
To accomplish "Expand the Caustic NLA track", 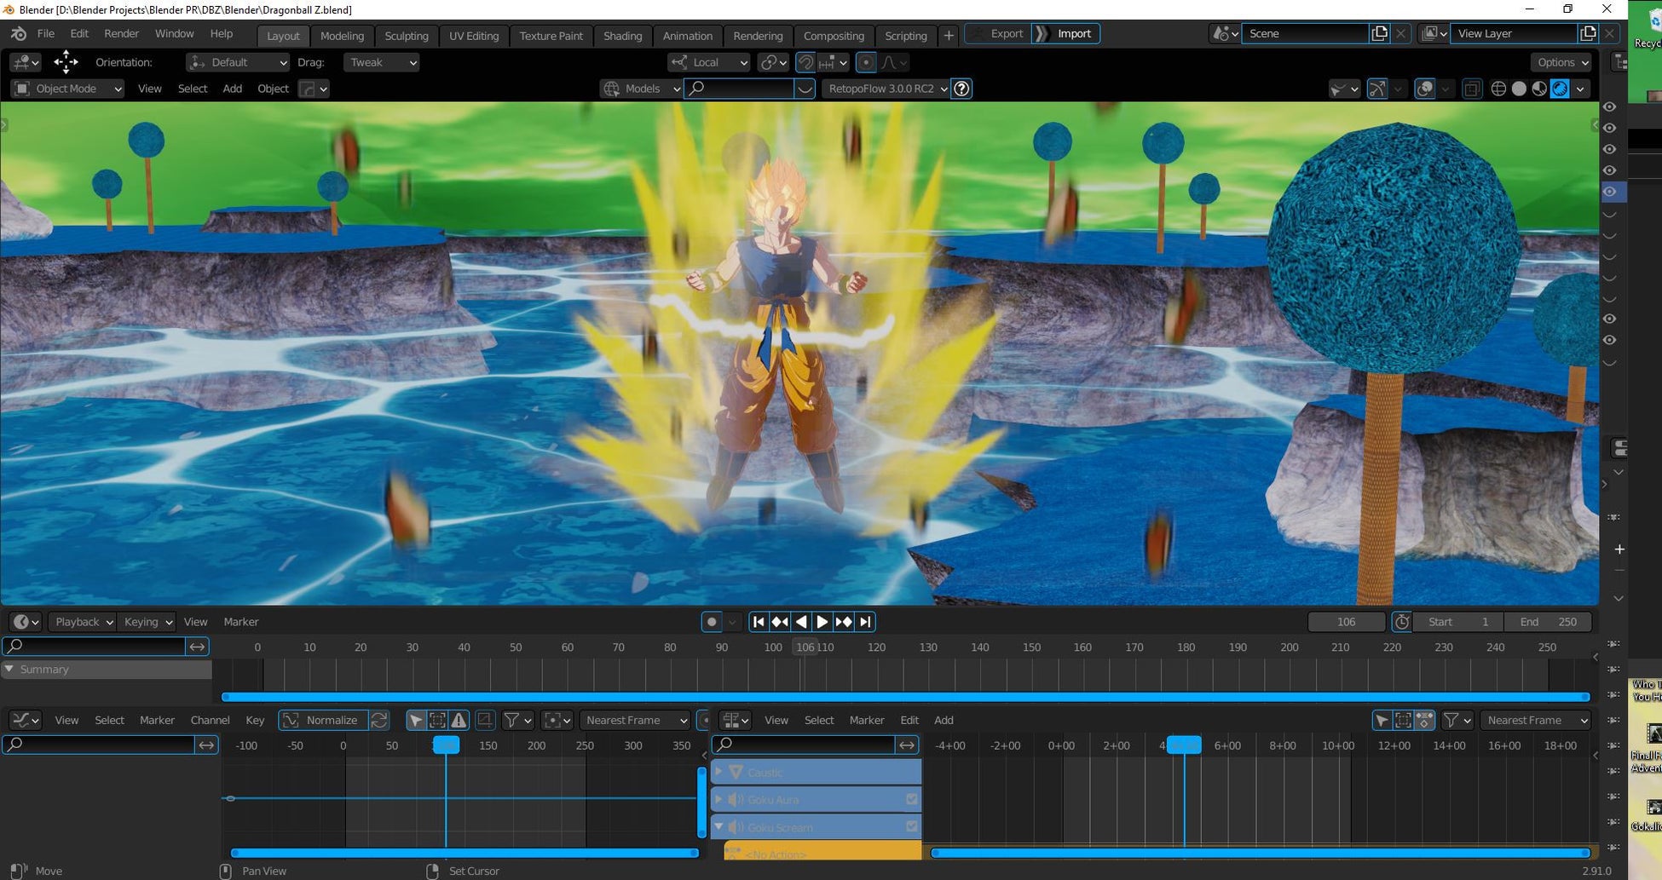I will point(718,773).
